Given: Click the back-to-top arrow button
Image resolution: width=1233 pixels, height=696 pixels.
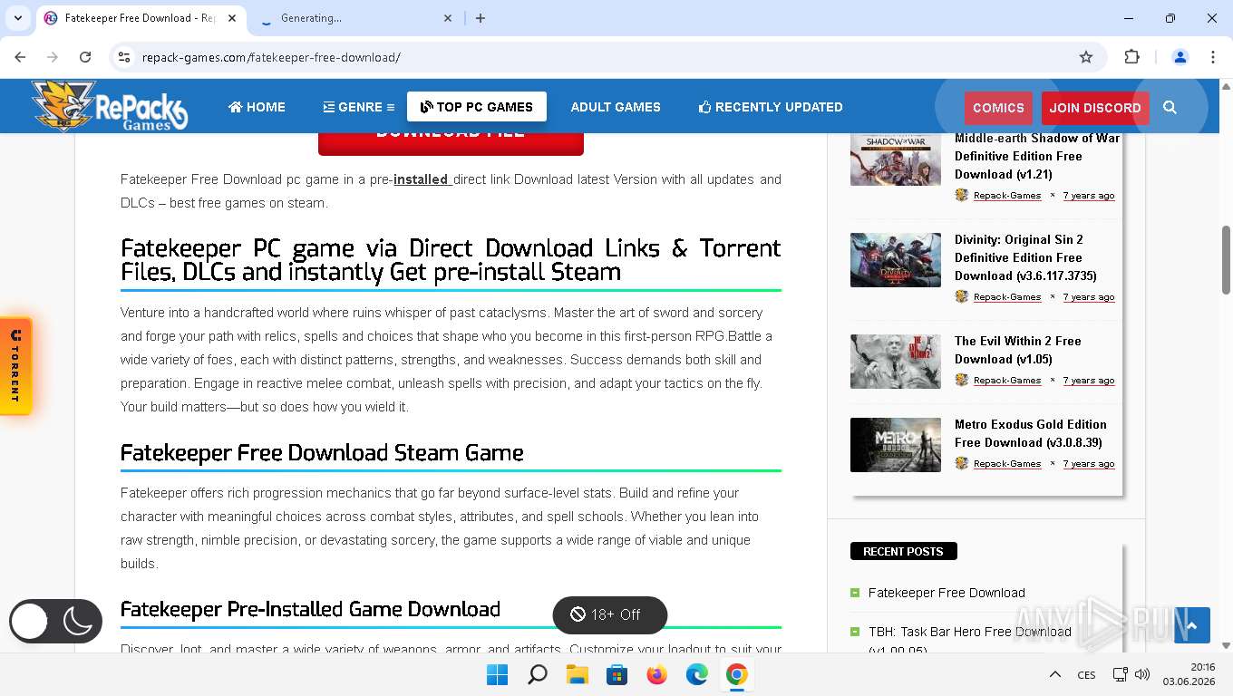Looking at the screenshot, I should click(1192, 625).
